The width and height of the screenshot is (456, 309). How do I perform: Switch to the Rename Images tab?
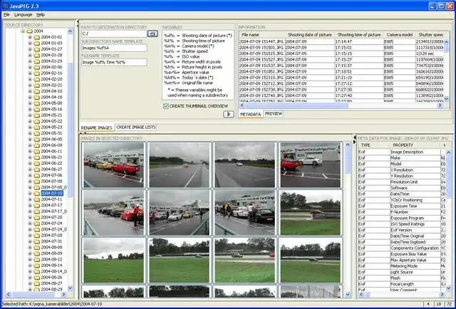pyautogui.click(x=97, y=128)
